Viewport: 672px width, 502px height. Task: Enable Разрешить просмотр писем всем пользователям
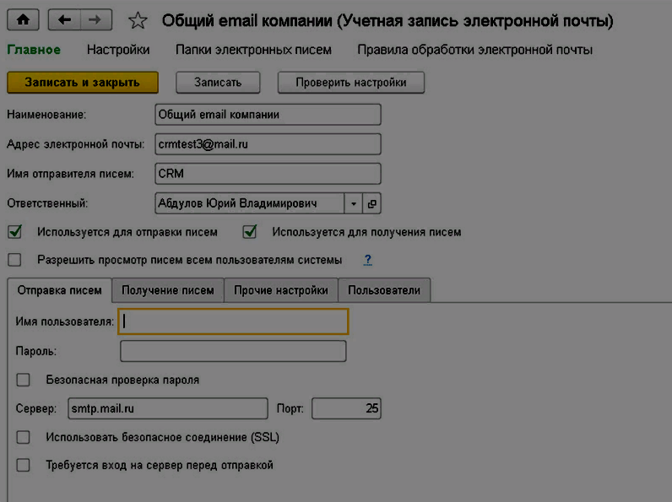point(14,260)
